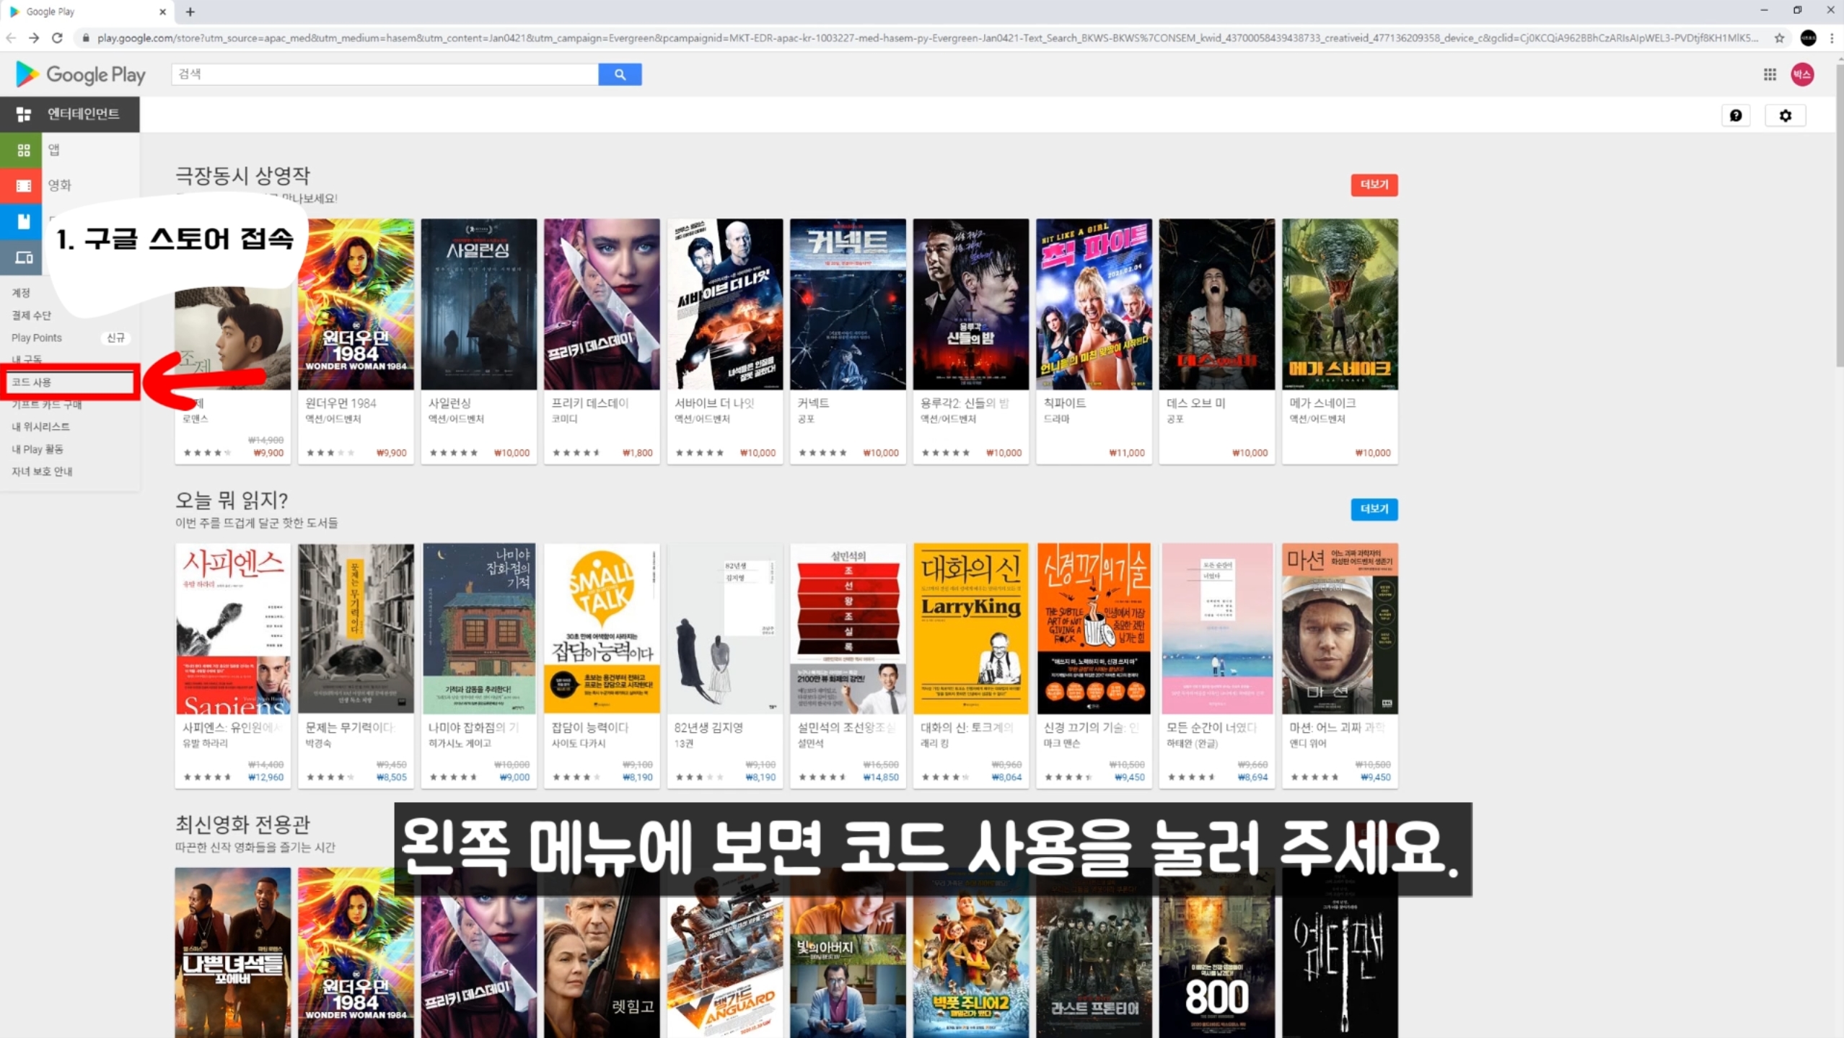Open the 계정 sidebar link

pyautogui.click(x=21, y=293)
